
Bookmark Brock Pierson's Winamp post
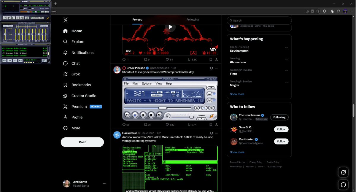[211, 125]
